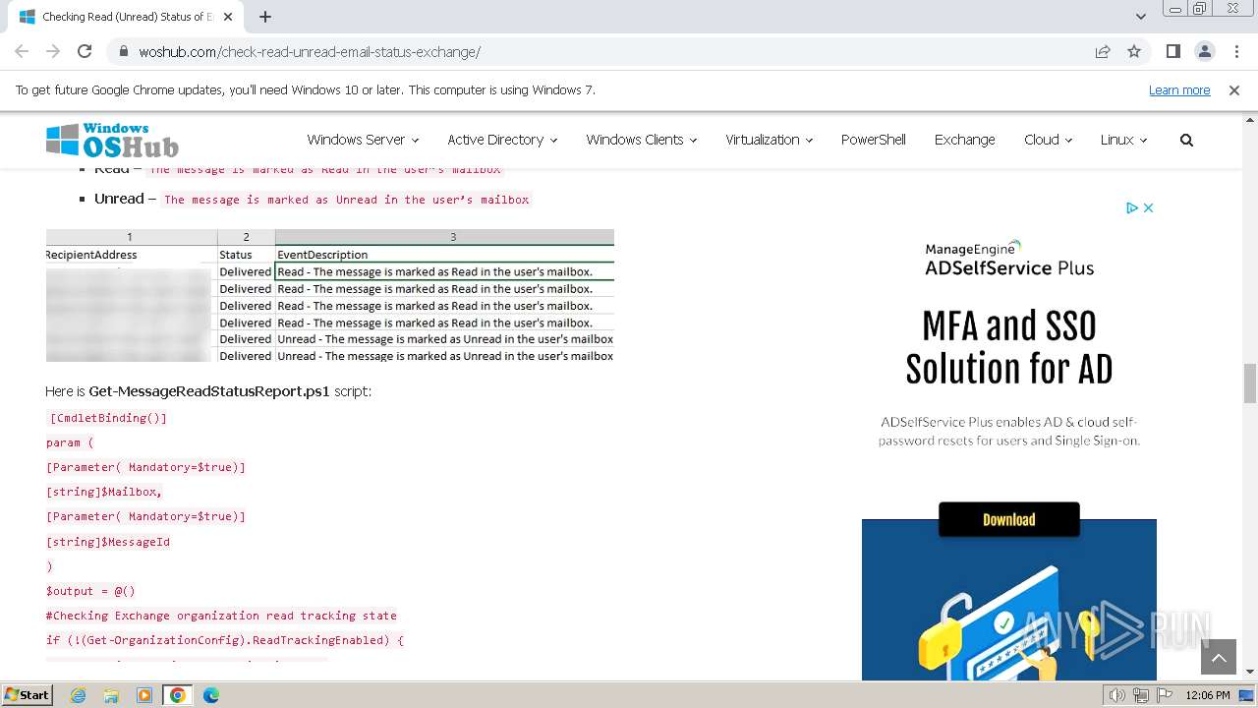Screen dimensions: 1258x708
Task: Go to the Windows OS Hub logo
Action: point(112,141)
